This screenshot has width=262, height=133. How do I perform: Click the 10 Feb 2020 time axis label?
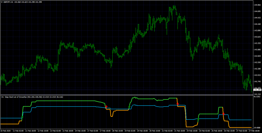(x=5, y=131)
